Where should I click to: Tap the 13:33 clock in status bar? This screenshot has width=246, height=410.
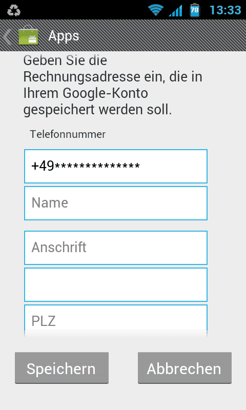pos(225,10)
